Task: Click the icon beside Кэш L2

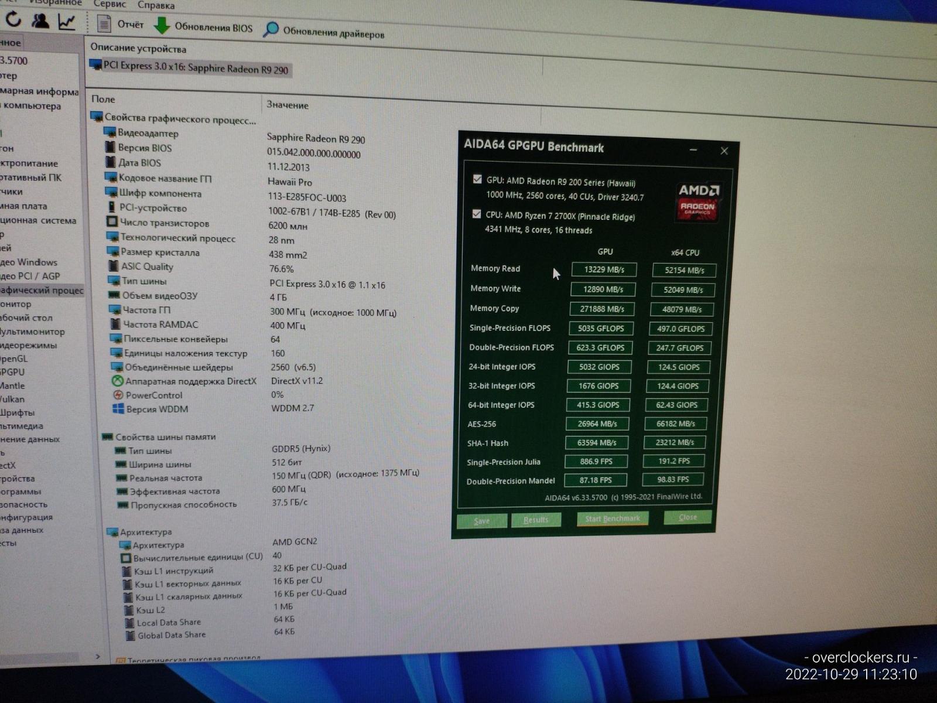Action: point(128,609)
